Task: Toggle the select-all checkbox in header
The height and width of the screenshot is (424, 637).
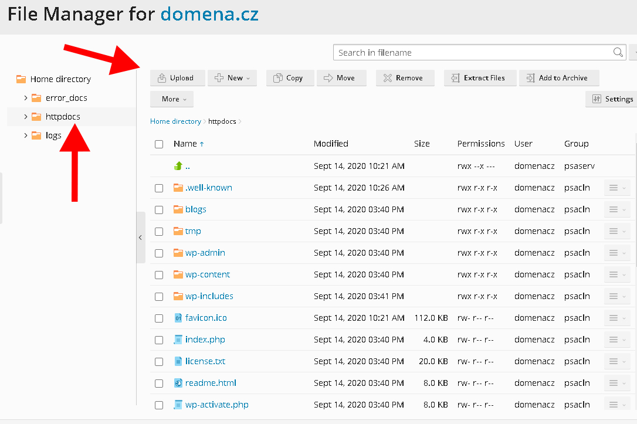Action: (159, 144)
